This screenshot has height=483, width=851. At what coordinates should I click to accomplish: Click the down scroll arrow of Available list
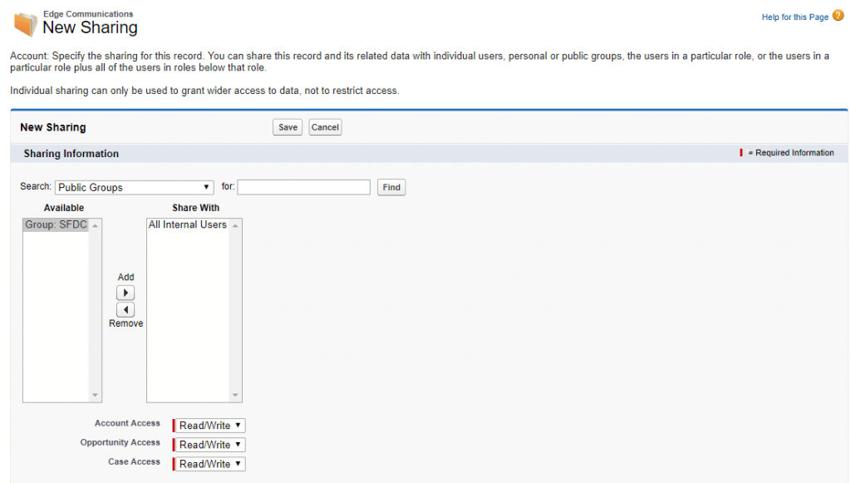[x=95, y=393]
